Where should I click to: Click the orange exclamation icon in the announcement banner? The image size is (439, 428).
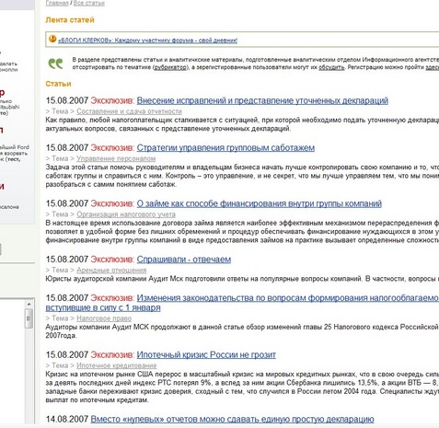click(x=52, y=39)
